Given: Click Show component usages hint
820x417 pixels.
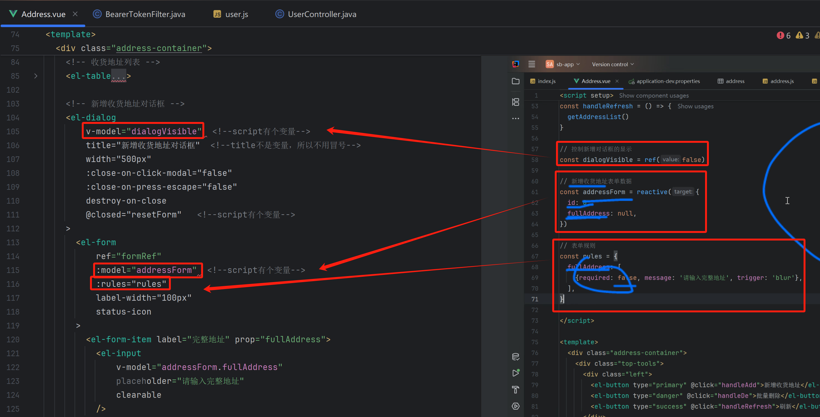Looking at the screenshot, I should [x=654, y=96].
